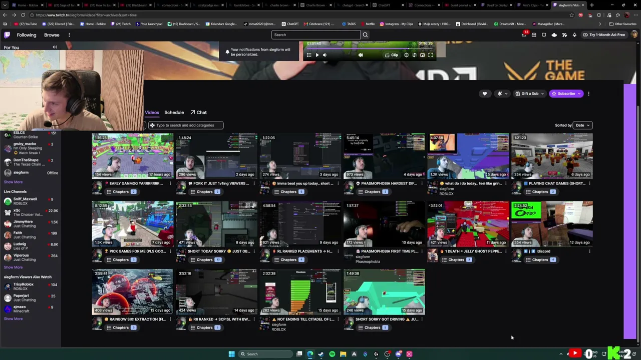Open the Windows Start menu
The image size is (641, 360).
pyautogui.click(x=231, y=354)
